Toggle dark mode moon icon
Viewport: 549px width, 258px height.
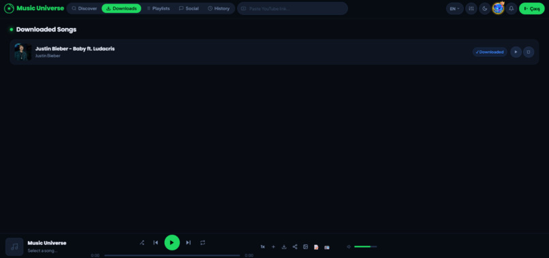point(484,9)
